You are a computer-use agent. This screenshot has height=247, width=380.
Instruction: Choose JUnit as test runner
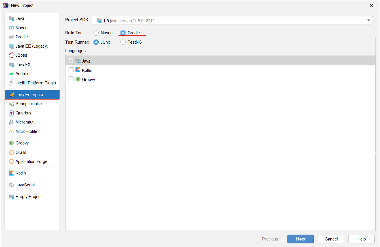(x=96, y=42)
